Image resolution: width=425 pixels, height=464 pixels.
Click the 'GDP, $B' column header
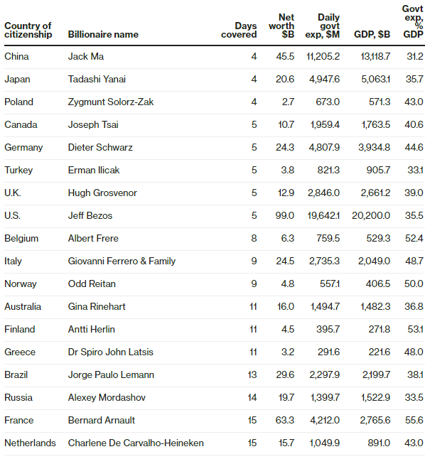tap(372, 35)
